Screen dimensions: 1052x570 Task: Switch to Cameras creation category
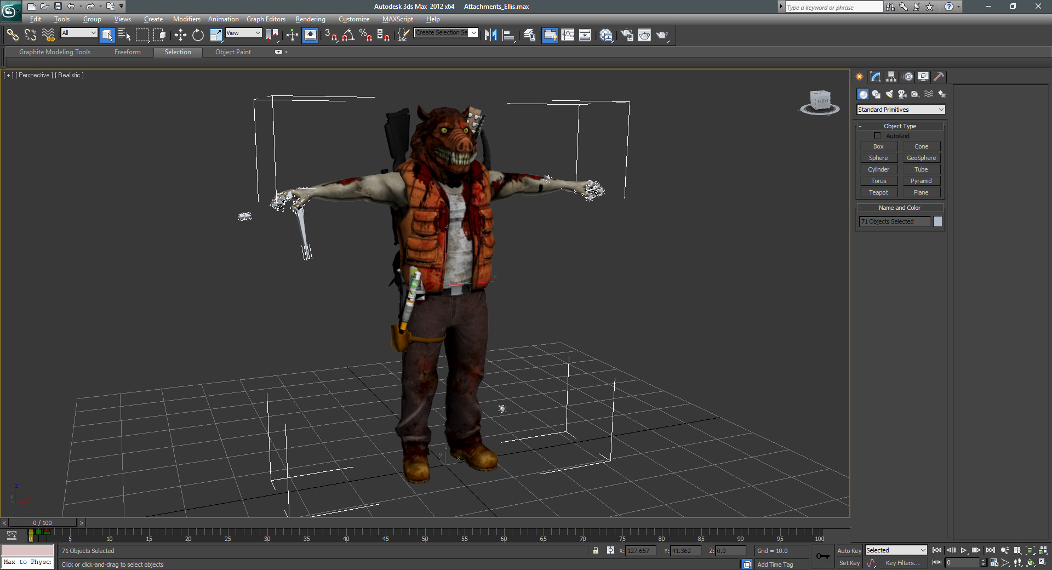click(902, 94)
